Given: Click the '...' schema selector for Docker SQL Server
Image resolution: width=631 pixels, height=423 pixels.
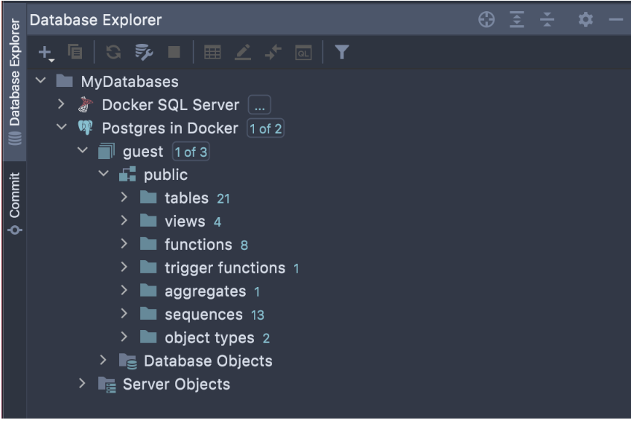Looking at the screenshot, I should tap(259, 106).
